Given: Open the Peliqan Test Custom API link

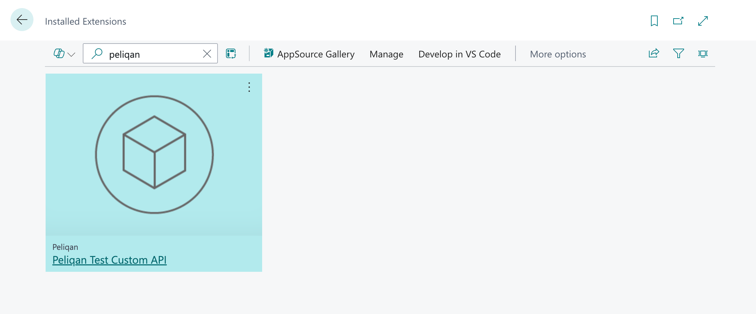Looking at the screenshot, I should pyautogui.click(x=109, y=260).
